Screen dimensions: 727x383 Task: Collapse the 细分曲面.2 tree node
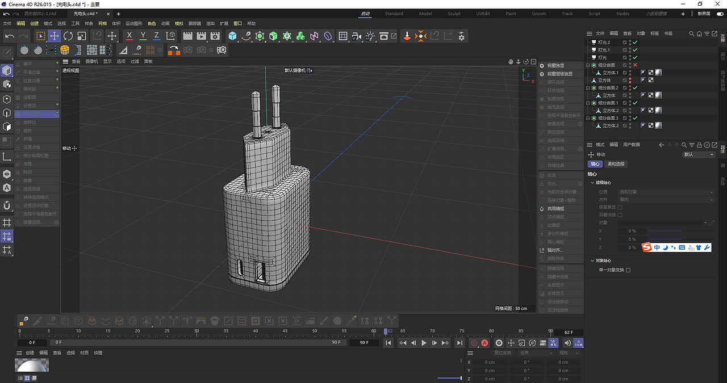pyautogui.click(x=588, y=88)
